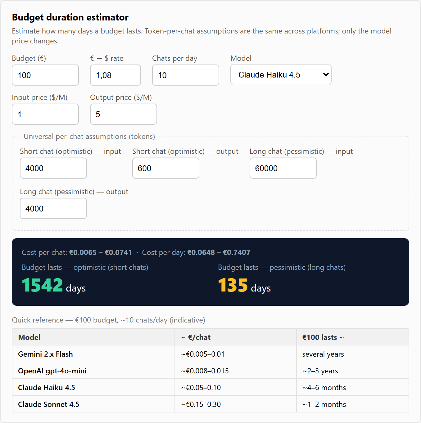This screenshot has width=421, height=423.
Task: Click the optimistic '1542' days result
Action: click(42, 285)
